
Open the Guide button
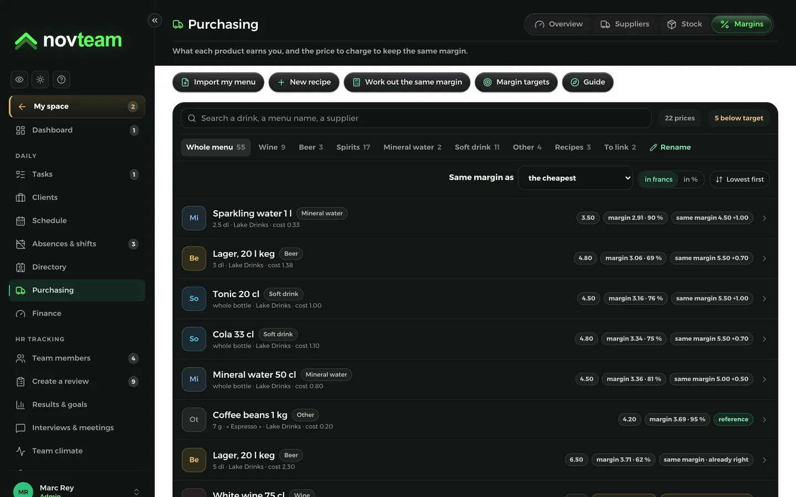click(x=588, y=82)
